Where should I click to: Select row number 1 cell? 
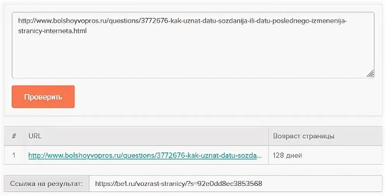click(14, 156)
